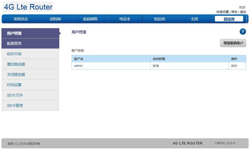Open SD卡管理 sidebar item

(30, 106)
